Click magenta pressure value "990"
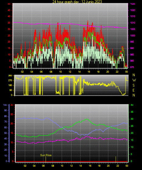Screen dimensions: 142x170 pyautogui.click(x=132, y=48)
